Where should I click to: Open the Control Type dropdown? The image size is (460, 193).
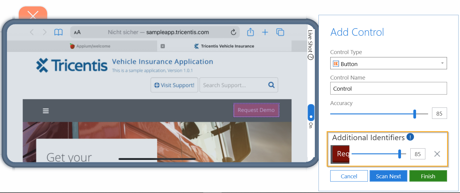pyautogui.click(x=388, y=64)
